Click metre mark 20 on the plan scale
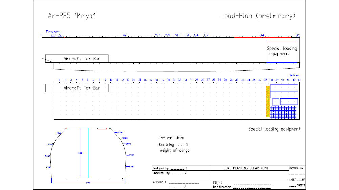This screenshot has height=190, width=339. 168,80
